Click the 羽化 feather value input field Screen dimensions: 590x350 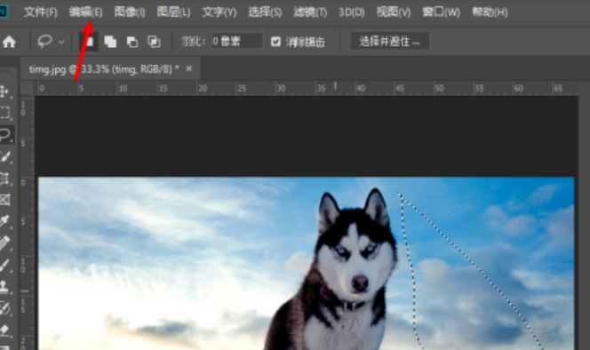tap(236, 41)
